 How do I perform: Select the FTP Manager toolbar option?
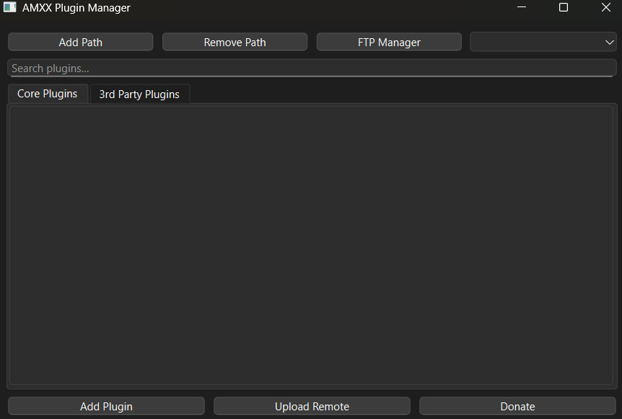click(388, 41)
